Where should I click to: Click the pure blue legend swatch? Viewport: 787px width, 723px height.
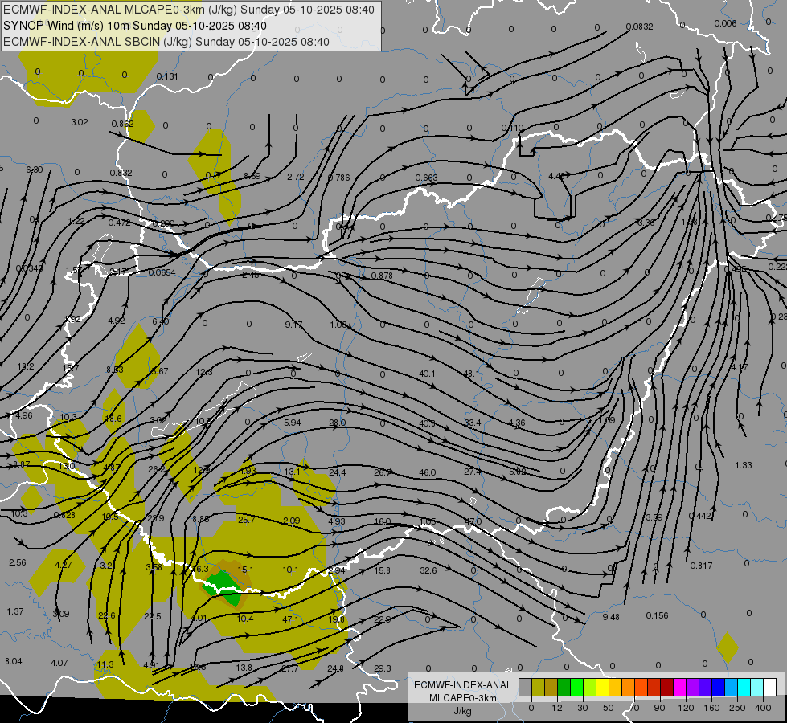point(719,688)
